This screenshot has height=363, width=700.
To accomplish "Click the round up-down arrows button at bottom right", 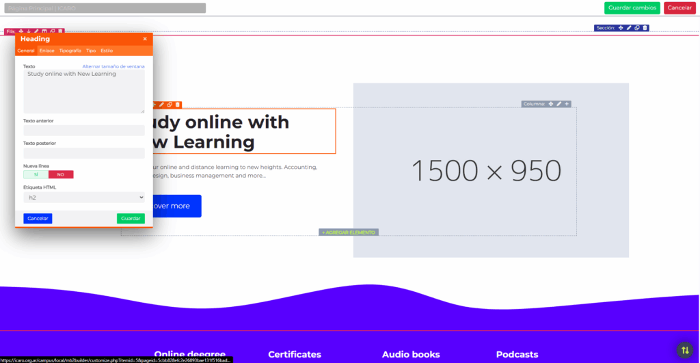I will coord(684,350).
